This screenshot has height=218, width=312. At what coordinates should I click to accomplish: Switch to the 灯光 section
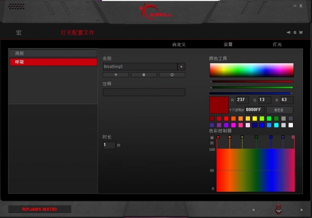point(277,44)
